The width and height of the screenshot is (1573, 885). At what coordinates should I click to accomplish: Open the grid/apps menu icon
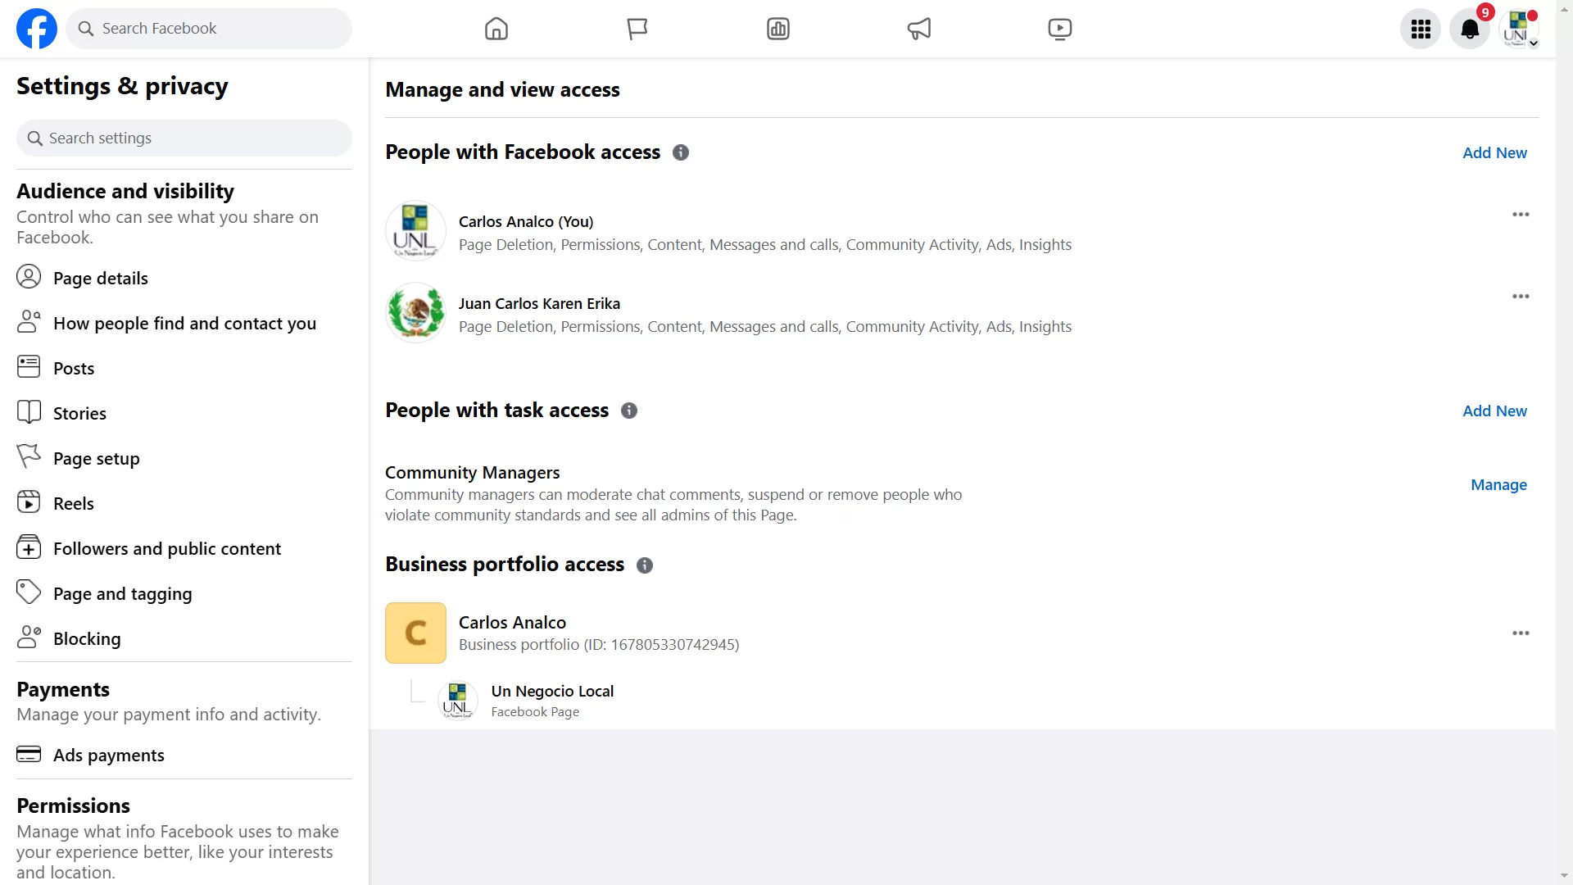(x=1421, y=28)
